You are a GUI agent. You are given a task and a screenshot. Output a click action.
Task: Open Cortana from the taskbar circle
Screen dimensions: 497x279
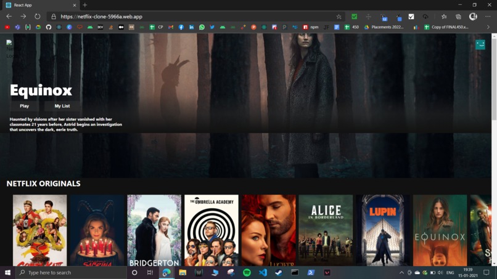click(x=134, y=272)
